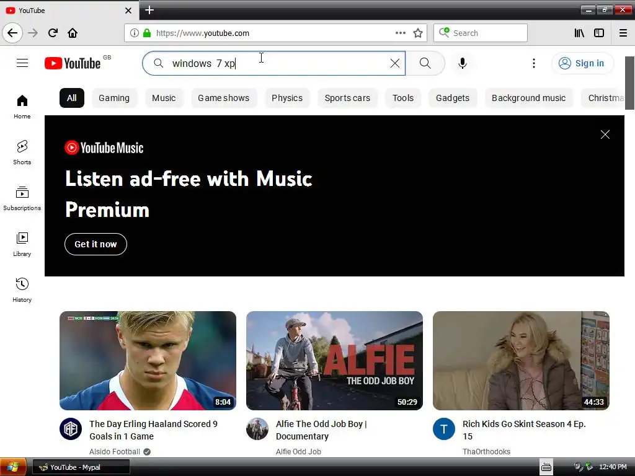The height and width of the screenshot is (476, 635).
Task: Click the YouTube logo
Action: coord(73,63)
